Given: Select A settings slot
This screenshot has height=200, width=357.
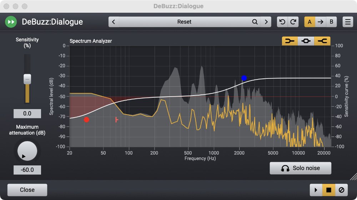Looking at the screenshot, I should [310, 22].
